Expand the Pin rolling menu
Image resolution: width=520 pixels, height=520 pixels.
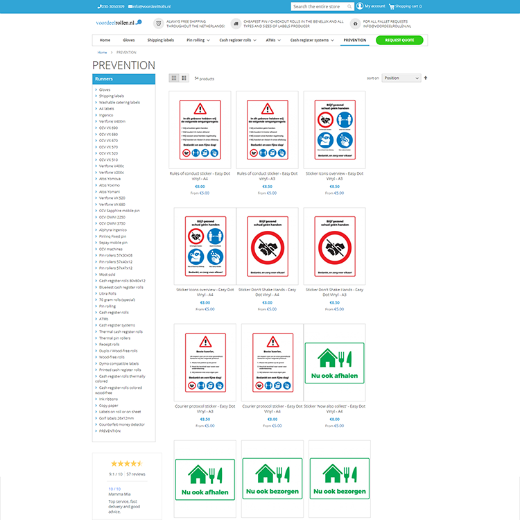[x=198, y=40]
